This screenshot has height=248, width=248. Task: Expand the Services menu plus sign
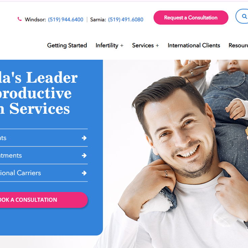point(157,46)
